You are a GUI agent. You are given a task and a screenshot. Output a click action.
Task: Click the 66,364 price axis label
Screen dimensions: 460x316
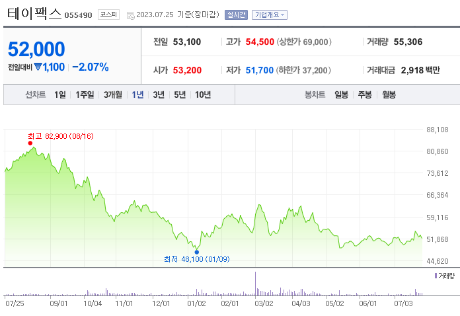[438, 195]
